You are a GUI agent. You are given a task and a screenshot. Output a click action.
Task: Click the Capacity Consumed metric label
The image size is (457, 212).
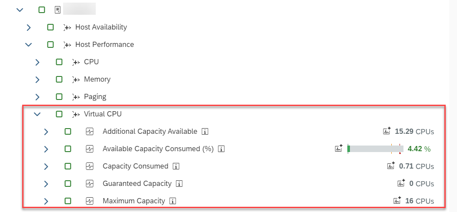tap(135, 166)
